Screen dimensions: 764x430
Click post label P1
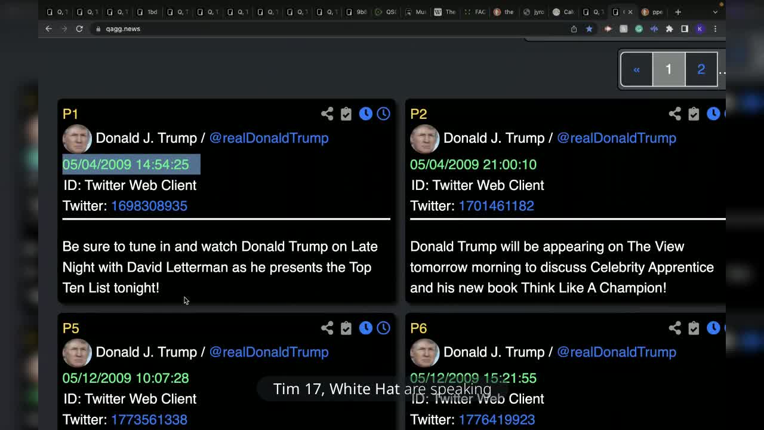70,114
